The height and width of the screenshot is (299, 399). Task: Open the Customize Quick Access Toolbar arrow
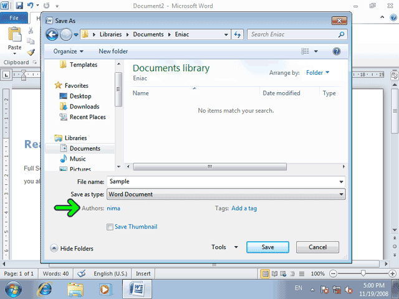(57, 6)
